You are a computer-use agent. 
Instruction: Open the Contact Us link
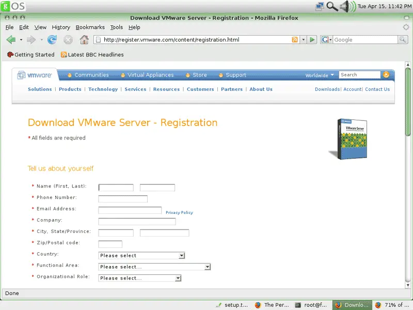click(x=377, y=89)
